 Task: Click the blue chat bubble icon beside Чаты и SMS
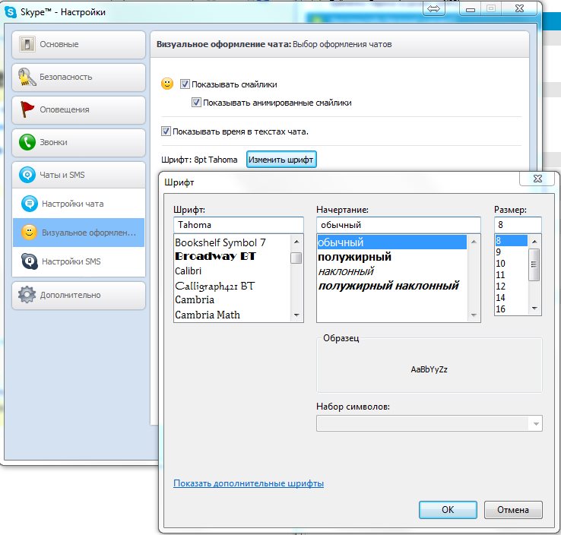27,175
